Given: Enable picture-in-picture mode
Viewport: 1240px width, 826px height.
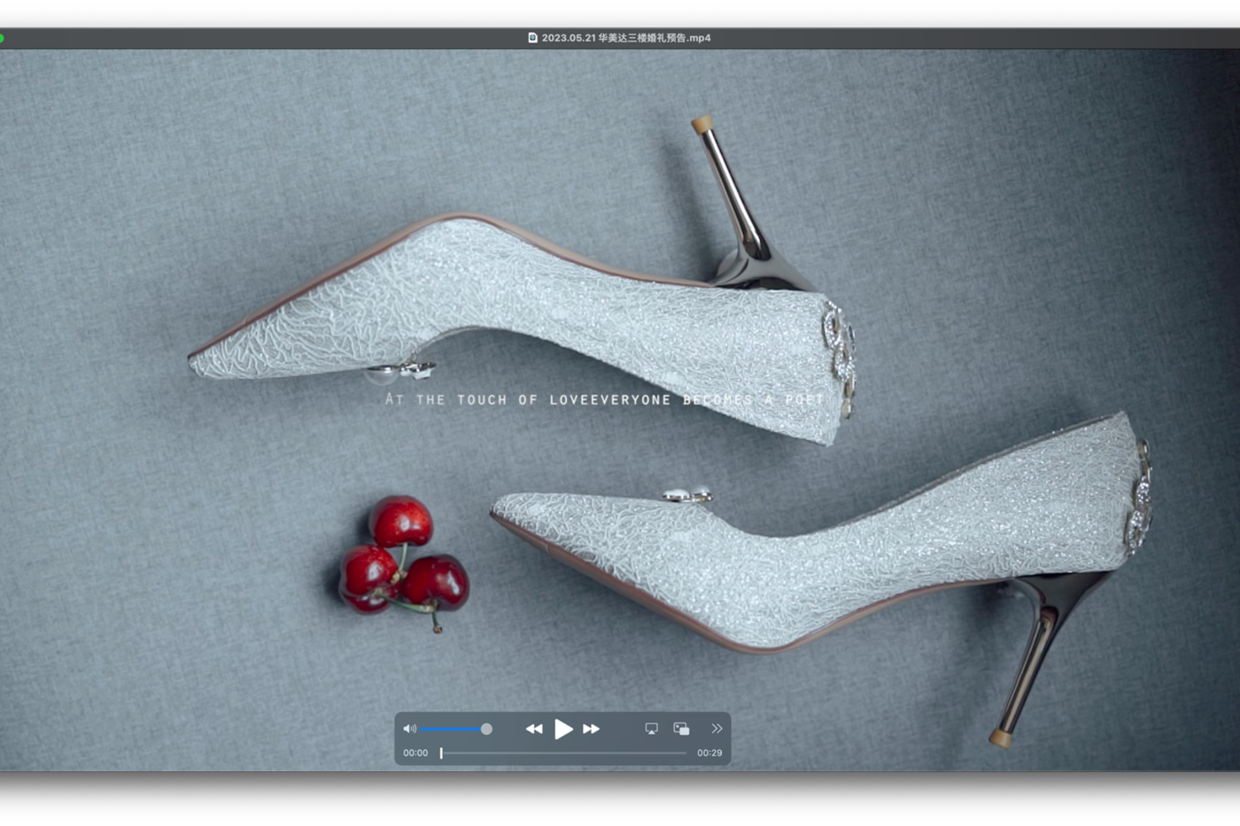Looking at the screenshot, I should (681, 729).
